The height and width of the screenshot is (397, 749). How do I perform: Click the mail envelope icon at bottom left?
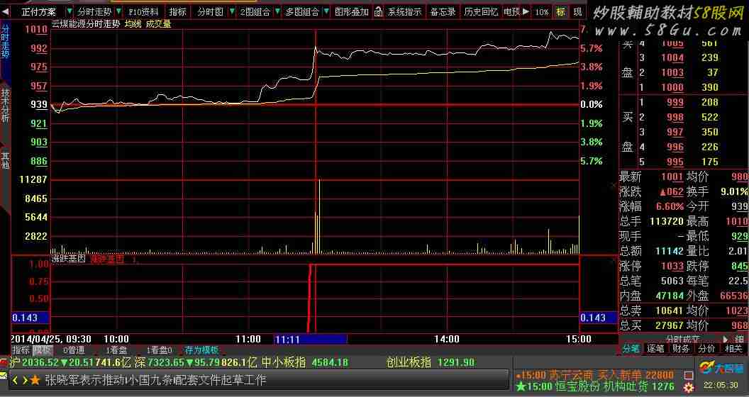4,376
